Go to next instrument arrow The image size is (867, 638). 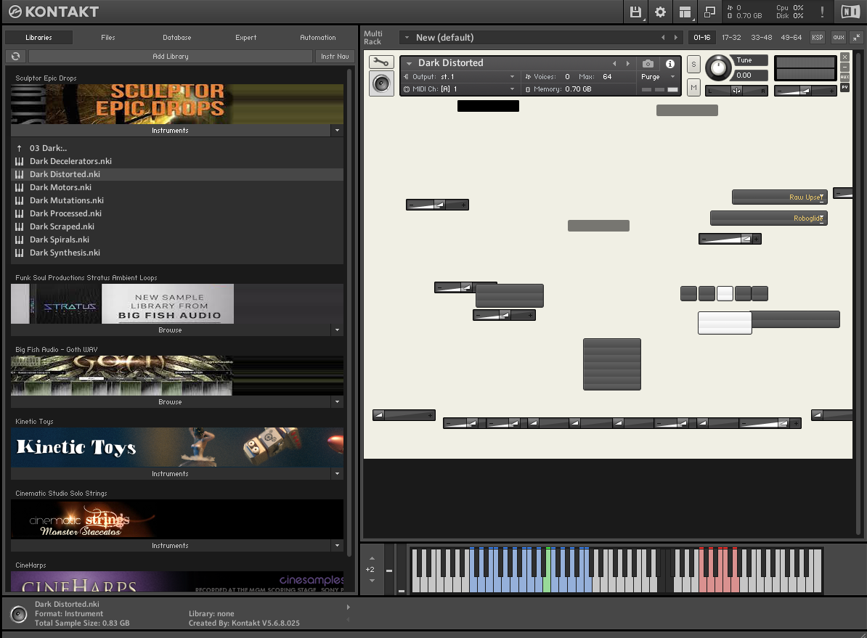tap(627, 64)
